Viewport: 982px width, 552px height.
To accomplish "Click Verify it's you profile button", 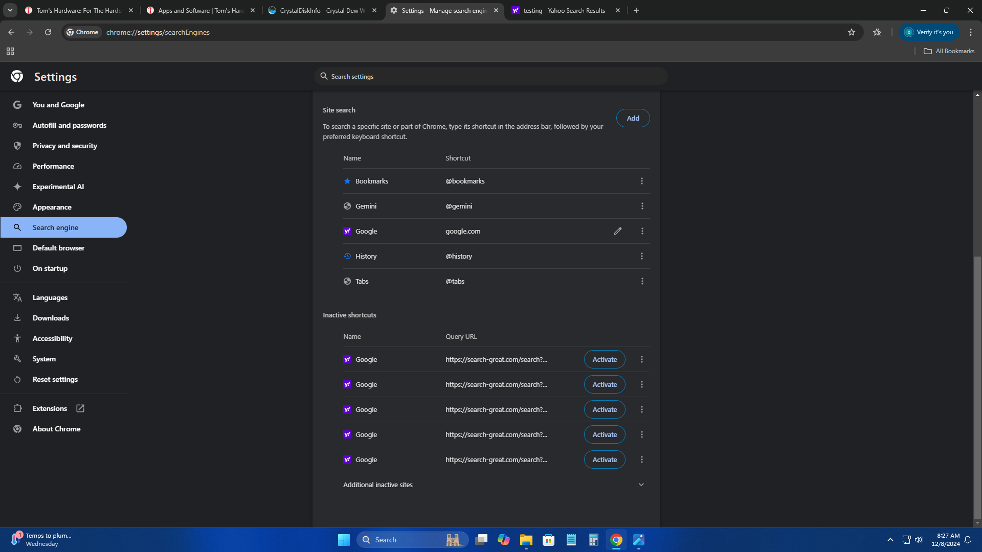I will point(929,32).
